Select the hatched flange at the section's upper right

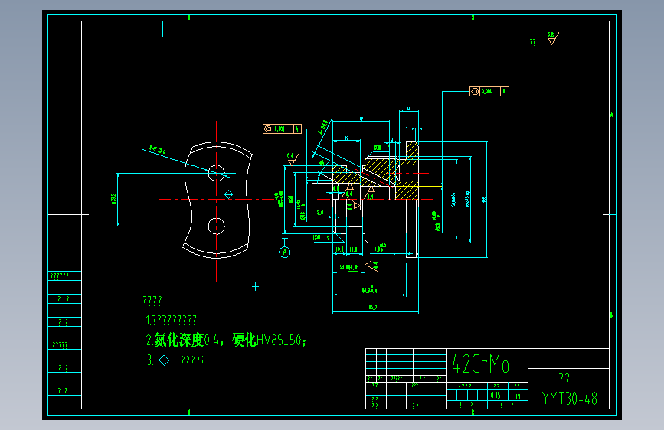(x=411, y=153)
